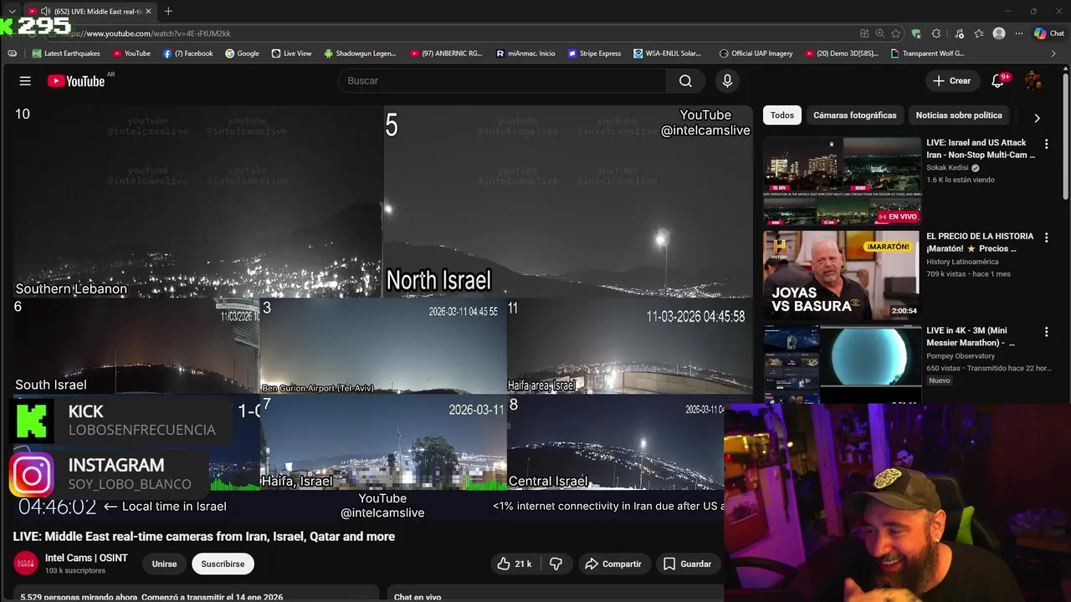1071x602 pixels.
Task: Click the live stream video player
Action: (x=382, y=314)
